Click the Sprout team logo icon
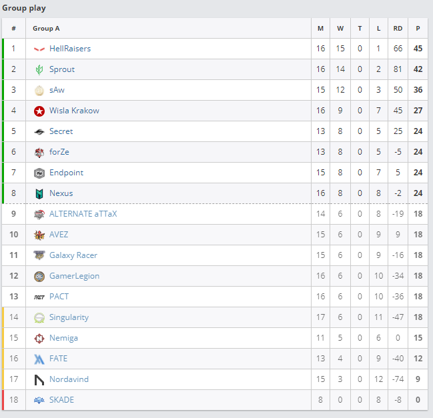The height and width of the screenshot is (418, 433). click(x=39, y=69)
